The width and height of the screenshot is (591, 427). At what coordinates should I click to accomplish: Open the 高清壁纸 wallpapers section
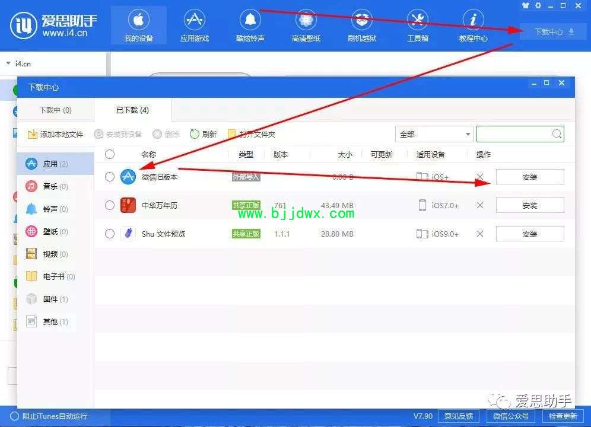pos(306,26)
